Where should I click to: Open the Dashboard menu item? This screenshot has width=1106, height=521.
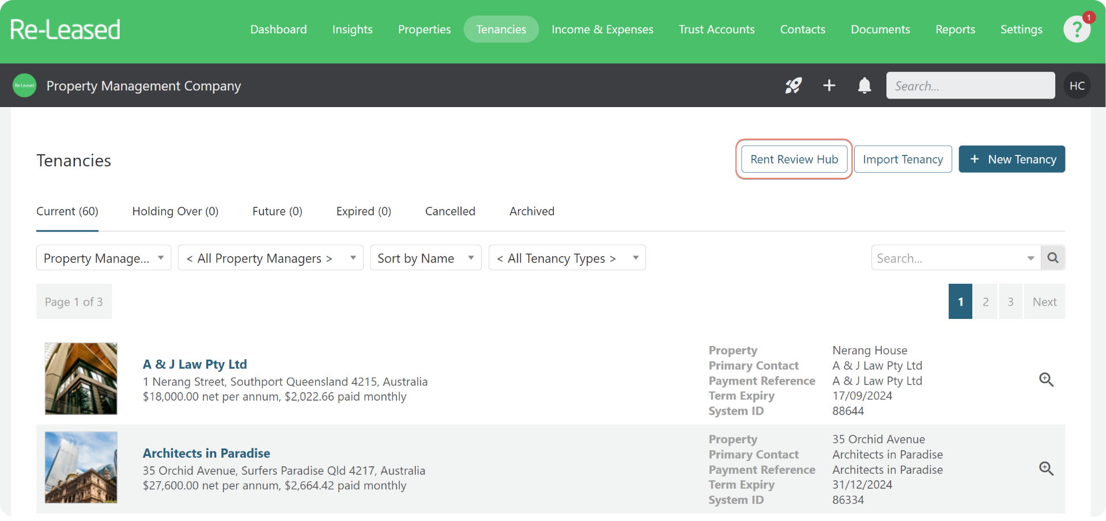[x=278, y=29]
